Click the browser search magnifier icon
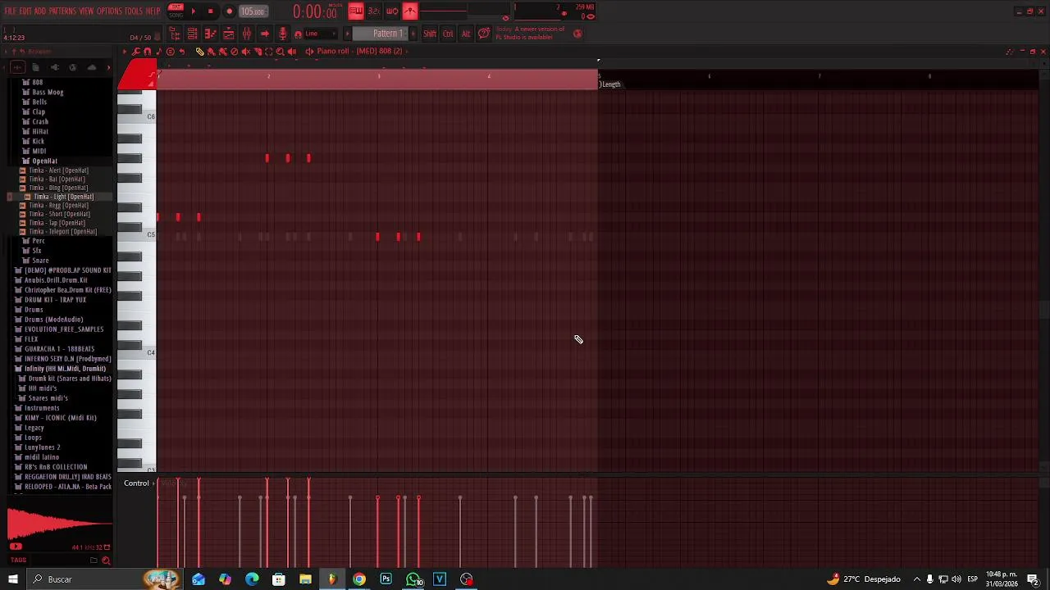This screenshot has width=1050, height=590. (x=106, y=560)
